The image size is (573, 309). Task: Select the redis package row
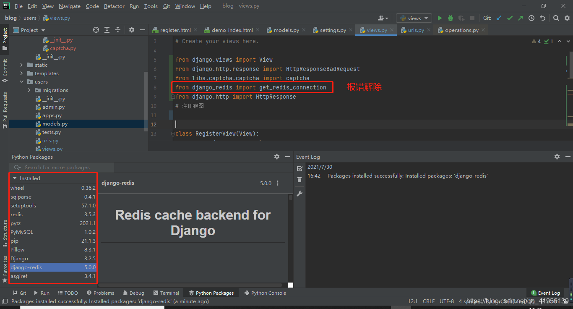click(53, 215)
